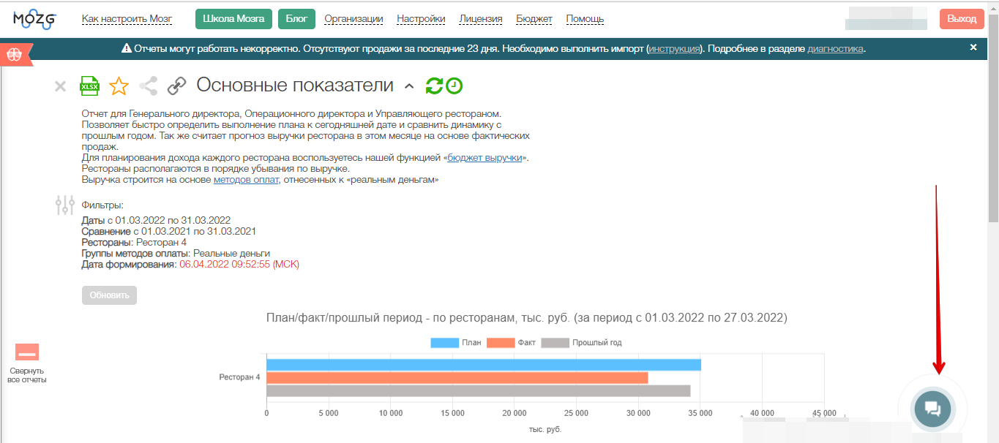Screen dimensions: 999x443
Task: Click the MOZG logo
Action: 35,19
